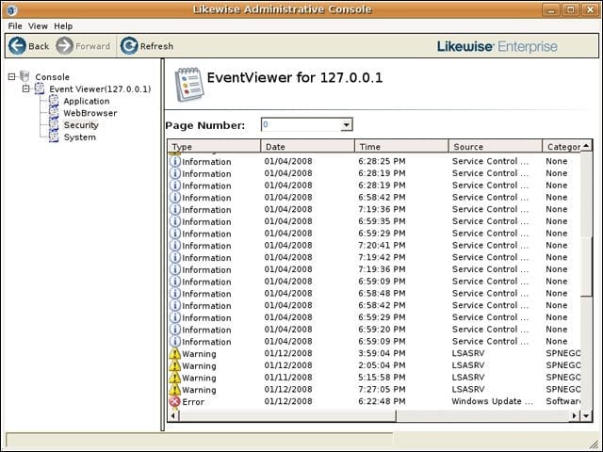603x452 pixels.
Task: Click the scroll up arrow of event list
Action: tap(586, 146)
